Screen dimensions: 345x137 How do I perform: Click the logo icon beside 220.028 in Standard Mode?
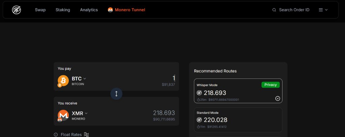click(x=199, y=120)
